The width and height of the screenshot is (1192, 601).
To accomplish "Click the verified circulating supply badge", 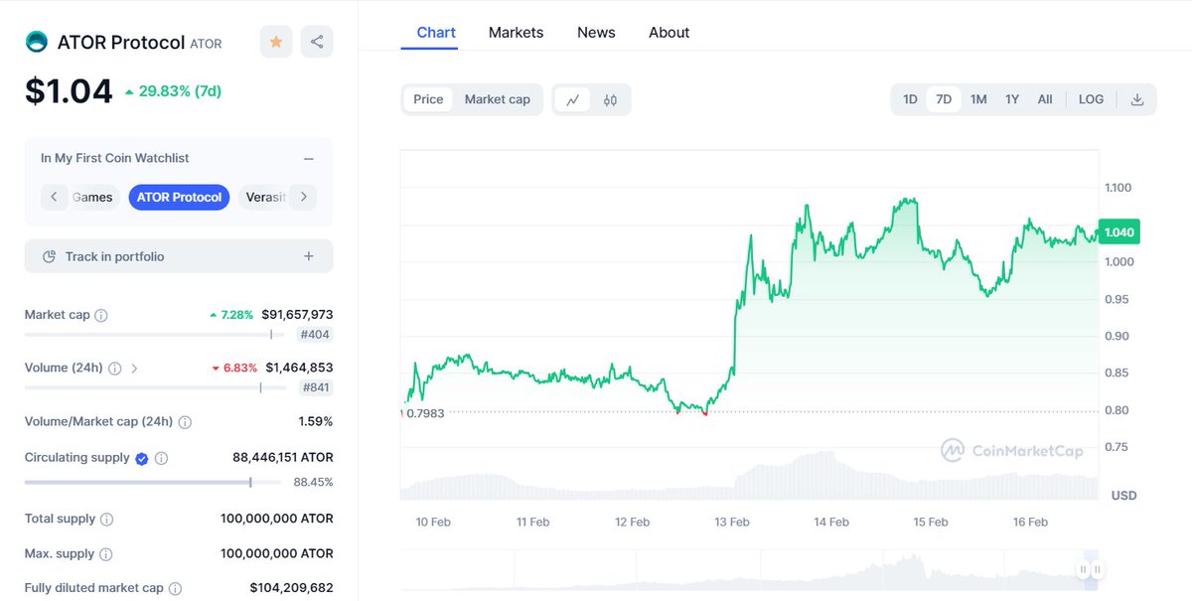I will point(142,458).
